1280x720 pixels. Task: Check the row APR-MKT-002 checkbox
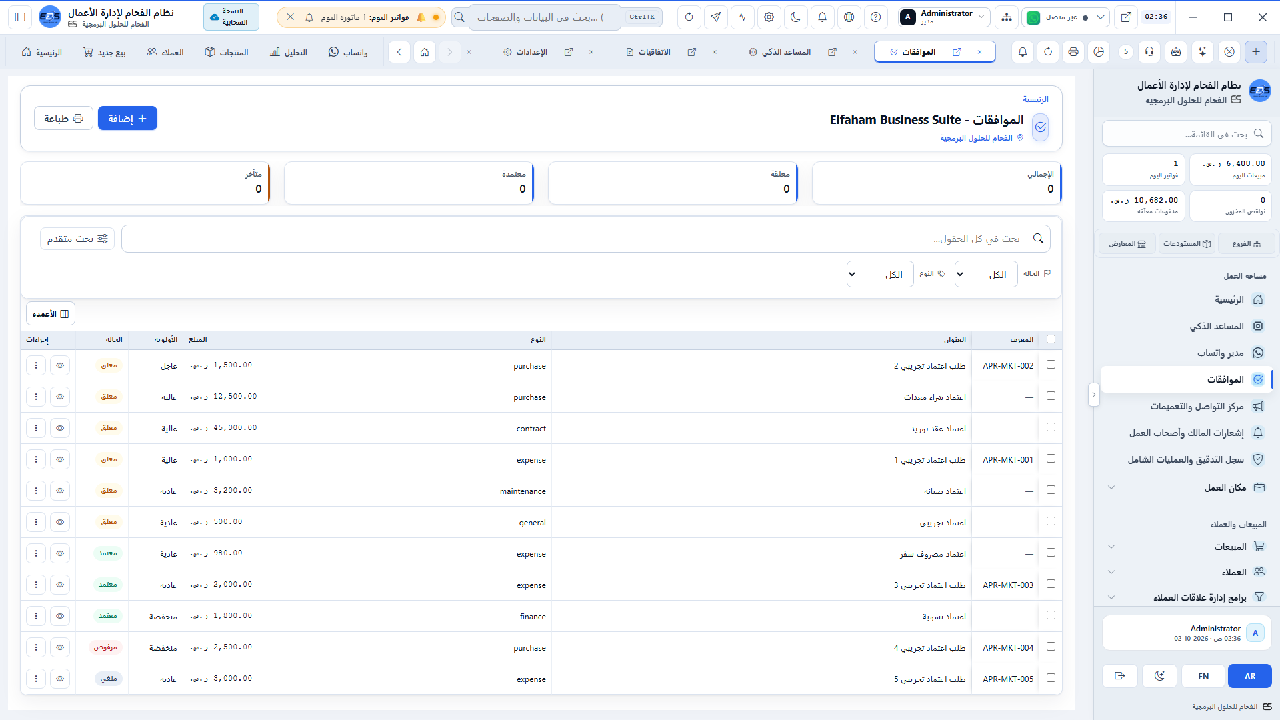coord(1051,365)
